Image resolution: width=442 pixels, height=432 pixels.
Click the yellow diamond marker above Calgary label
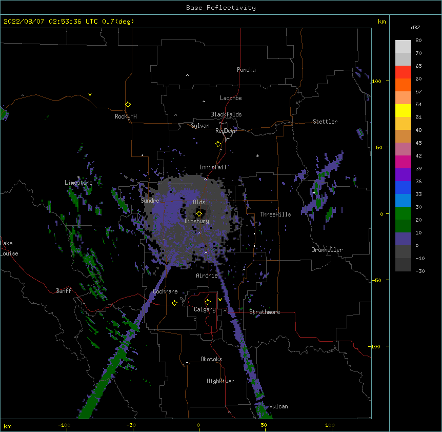pos(208,302)
